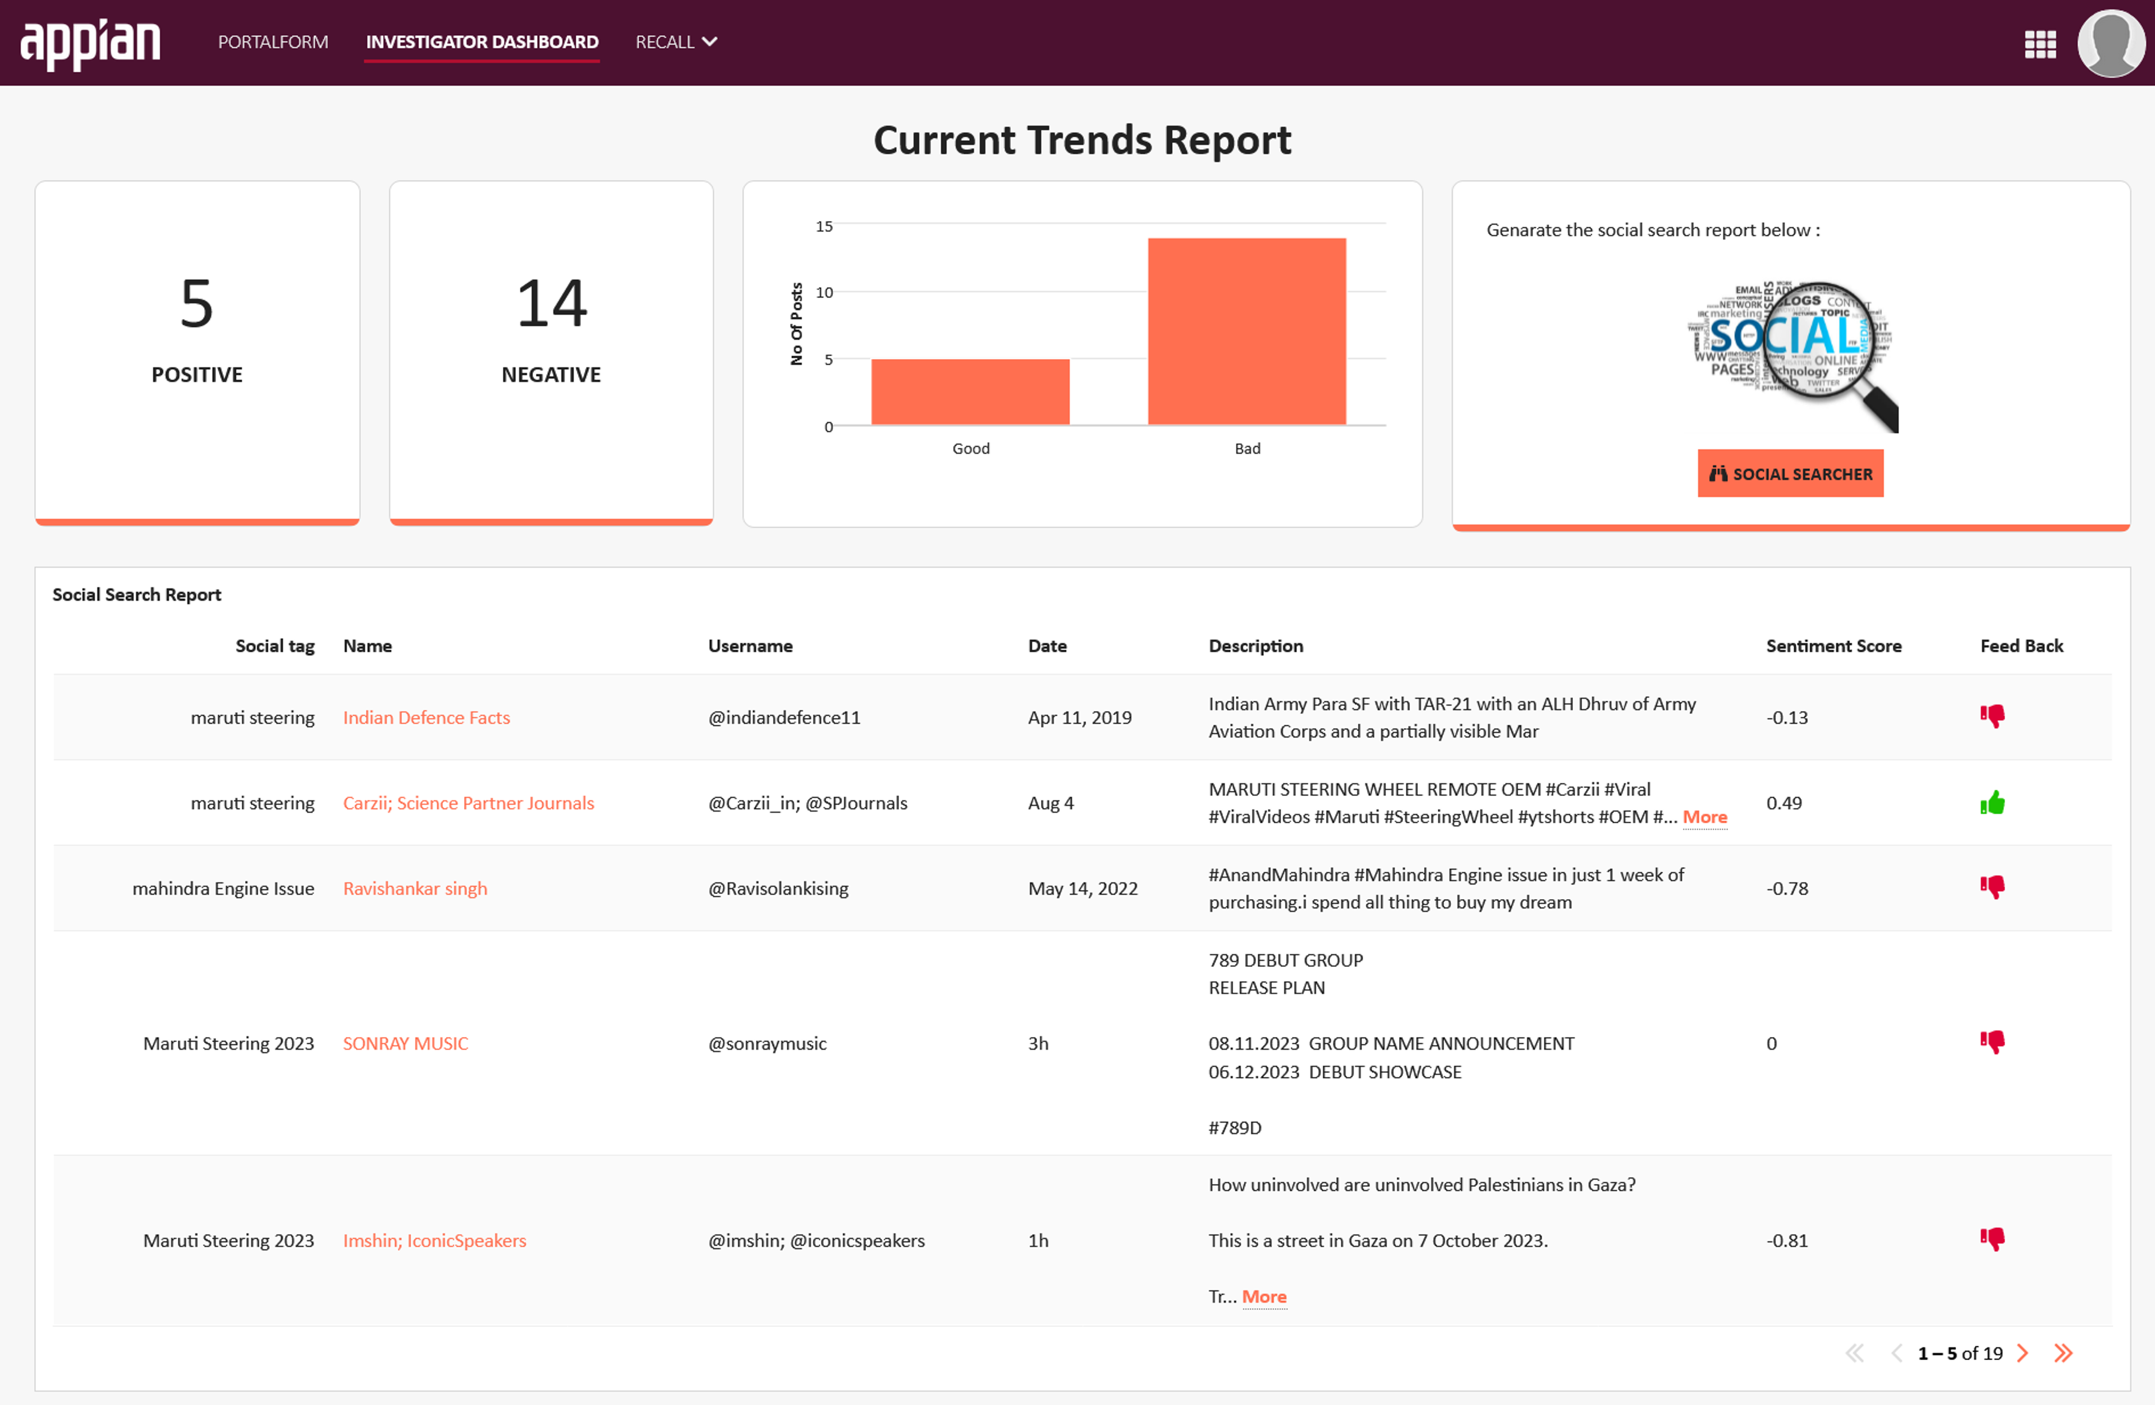This screenshot has height=1405, width=2155.
Task: Open Indian Defence Facts profile link
Action: click(427, 717)
